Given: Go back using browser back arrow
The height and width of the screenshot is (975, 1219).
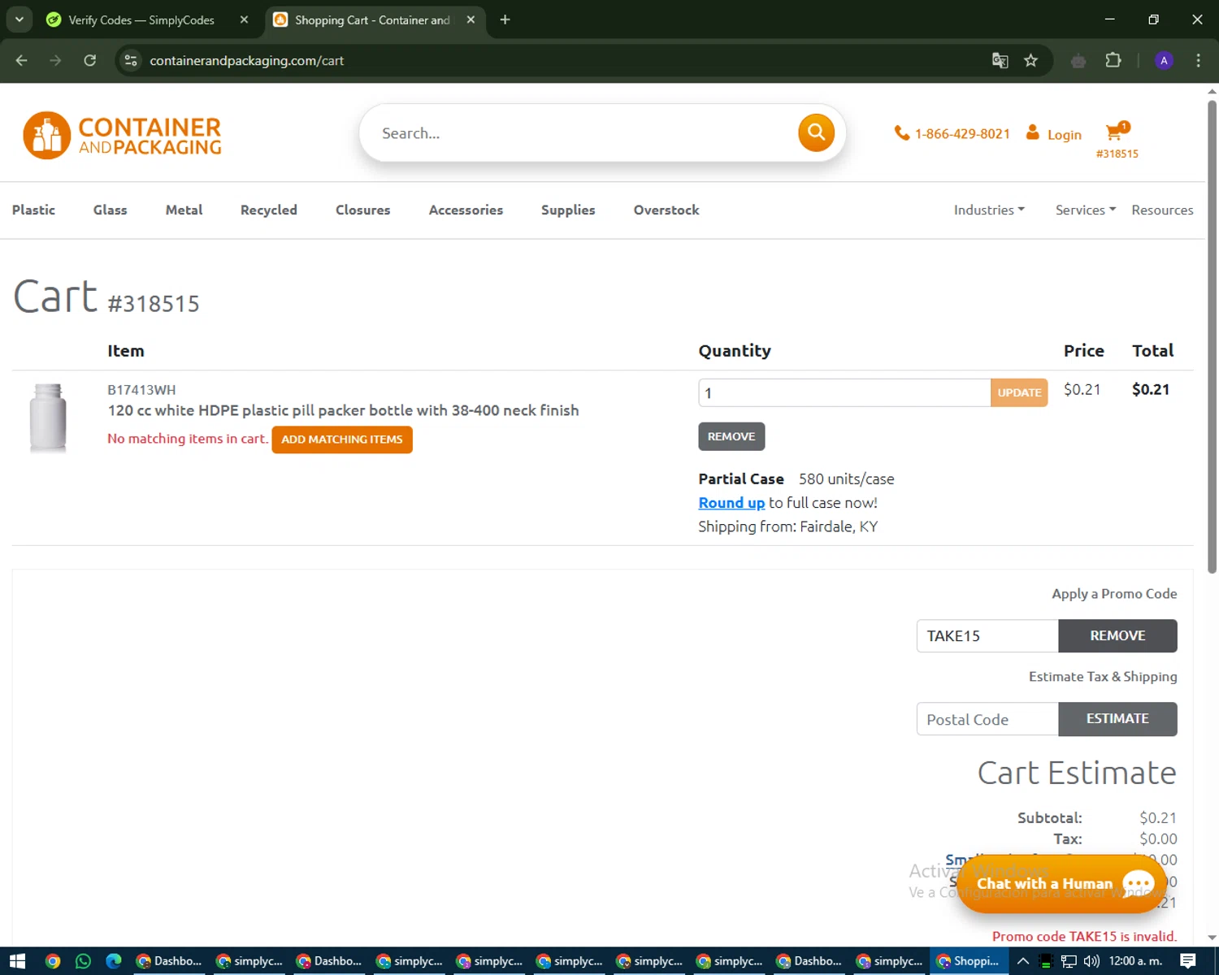Looking at the screenshot, I should tap(22, 60).
